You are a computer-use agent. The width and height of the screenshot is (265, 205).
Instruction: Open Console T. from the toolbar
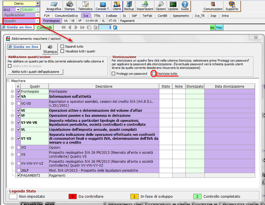(103, 6)
